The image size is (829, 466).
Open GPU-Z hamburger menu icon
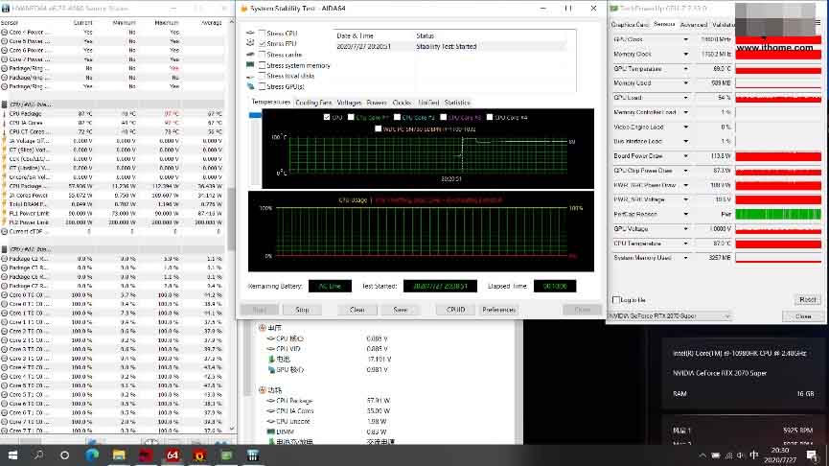point(817,23)
